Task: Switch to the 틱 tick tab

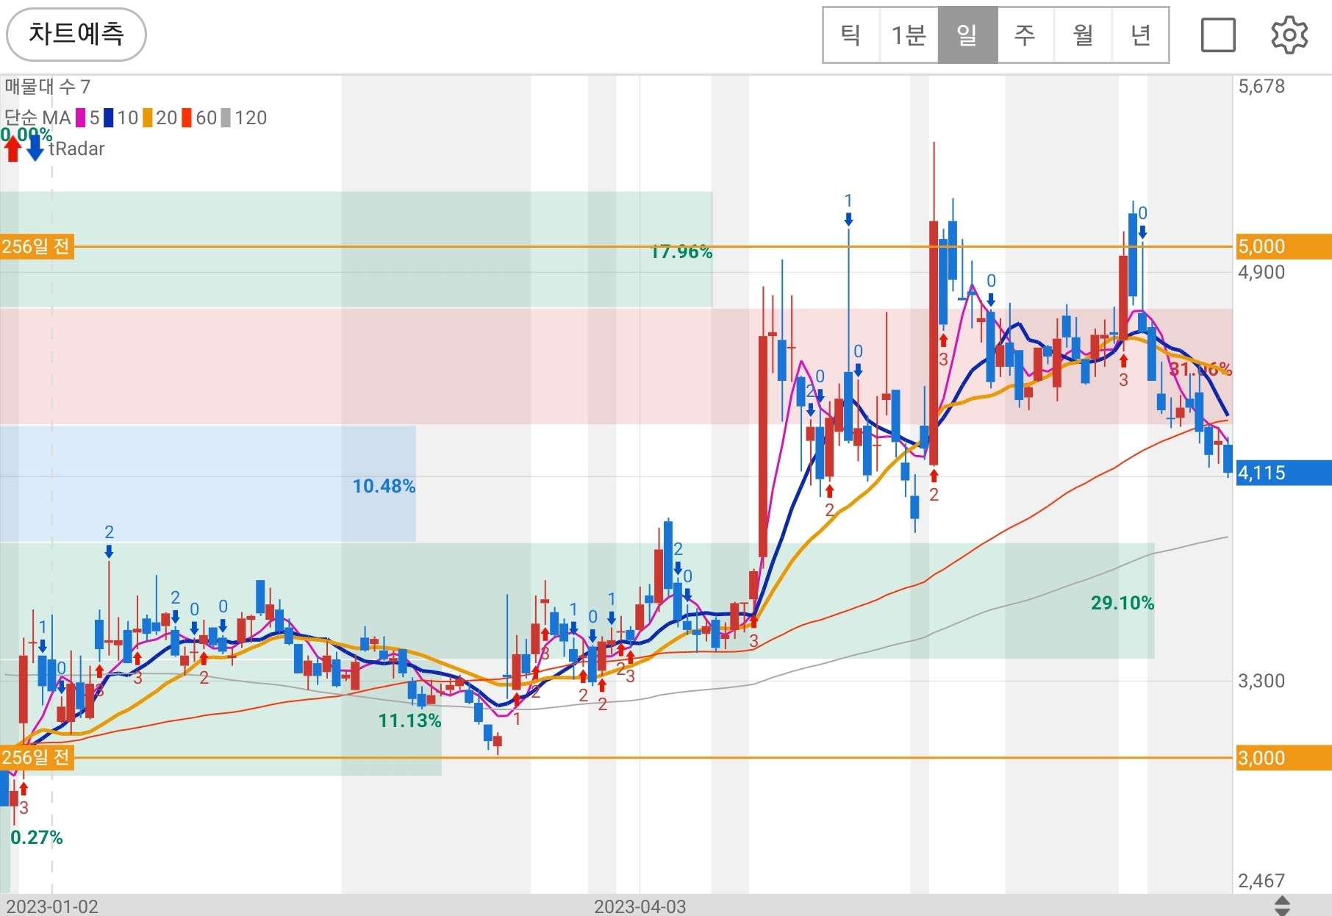Action: (x=851, y=35)
